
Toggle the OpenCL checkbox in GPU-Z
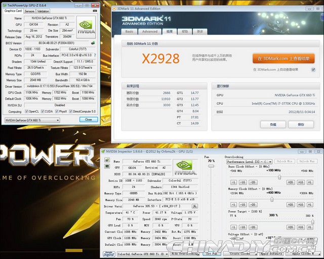point(26,112)
